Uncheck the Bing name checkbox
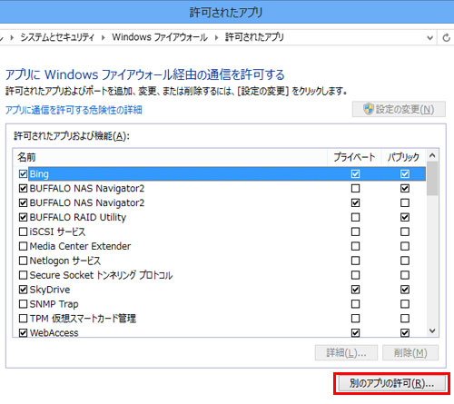This screenshot has width=454, height=404. pos(23,173)
